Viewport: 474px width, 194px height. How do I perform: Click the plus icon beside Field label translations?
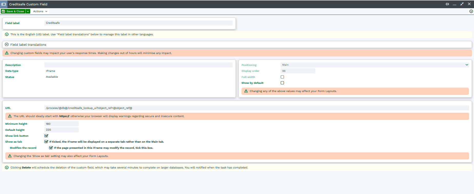tap(7, 44)
